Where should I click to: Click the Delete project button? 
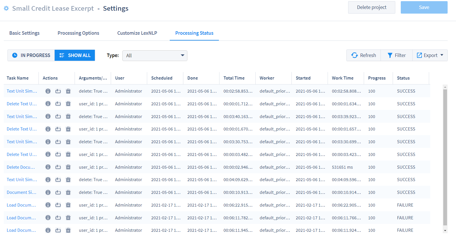[372, 7]
